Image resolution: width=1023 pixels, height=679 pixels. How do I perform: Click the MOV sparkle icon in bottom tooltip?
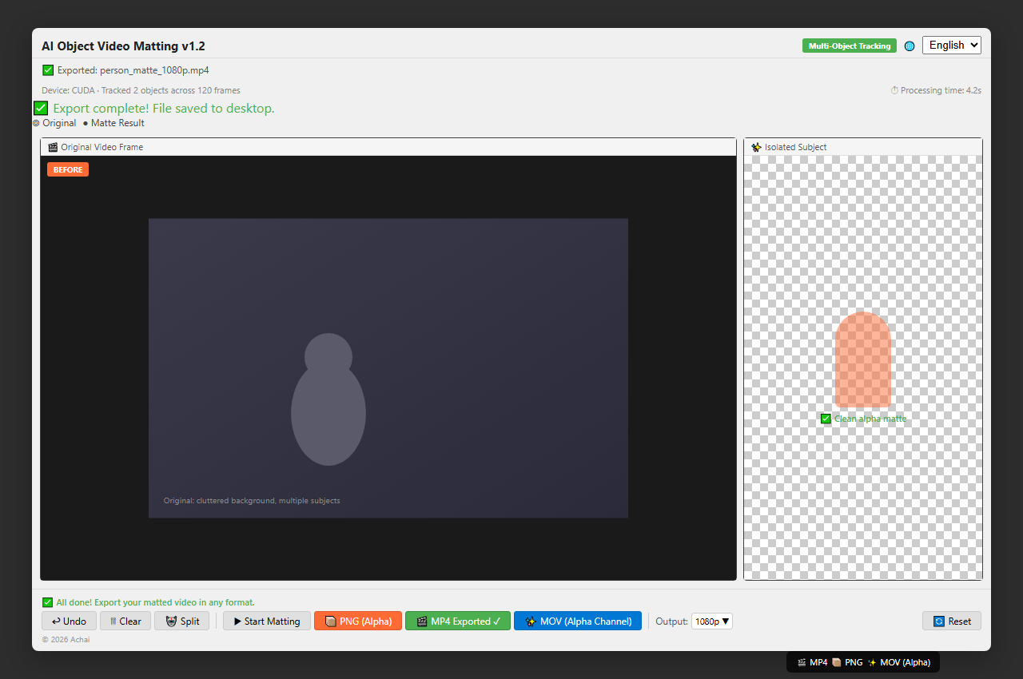872,662
